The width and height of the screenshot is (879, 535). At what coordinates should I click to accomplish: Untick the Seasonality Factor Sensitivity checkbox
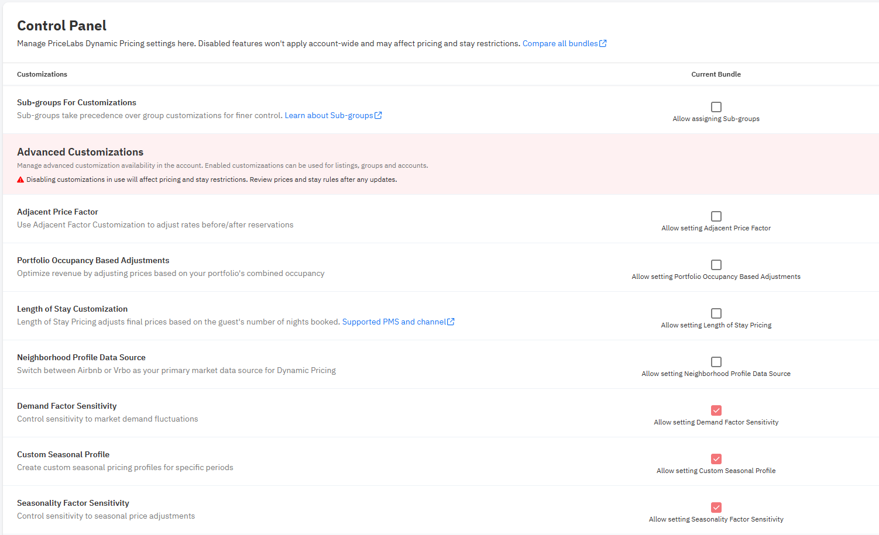[716, 508]
